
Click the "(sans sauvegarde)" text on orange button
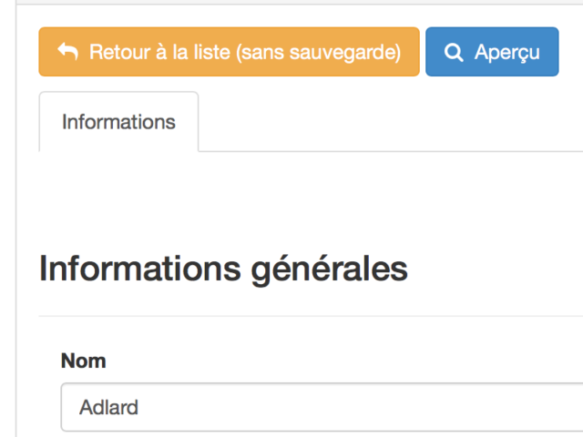click(x=318, y=53)
